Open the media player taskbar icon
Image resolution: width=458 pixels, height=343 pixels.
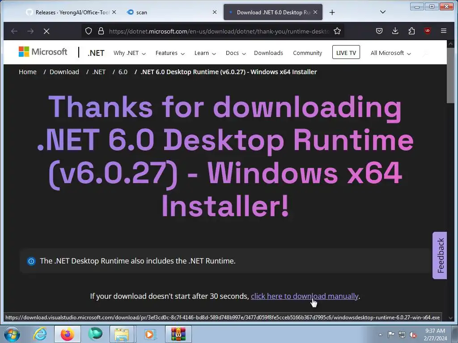[150, 334]
